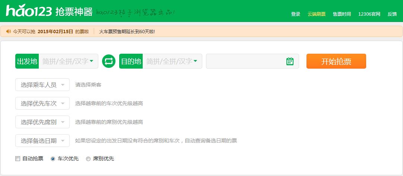Open the 选择备选日期 dropdown
This screenshot has height=176, width=403.
pos(42,141)
